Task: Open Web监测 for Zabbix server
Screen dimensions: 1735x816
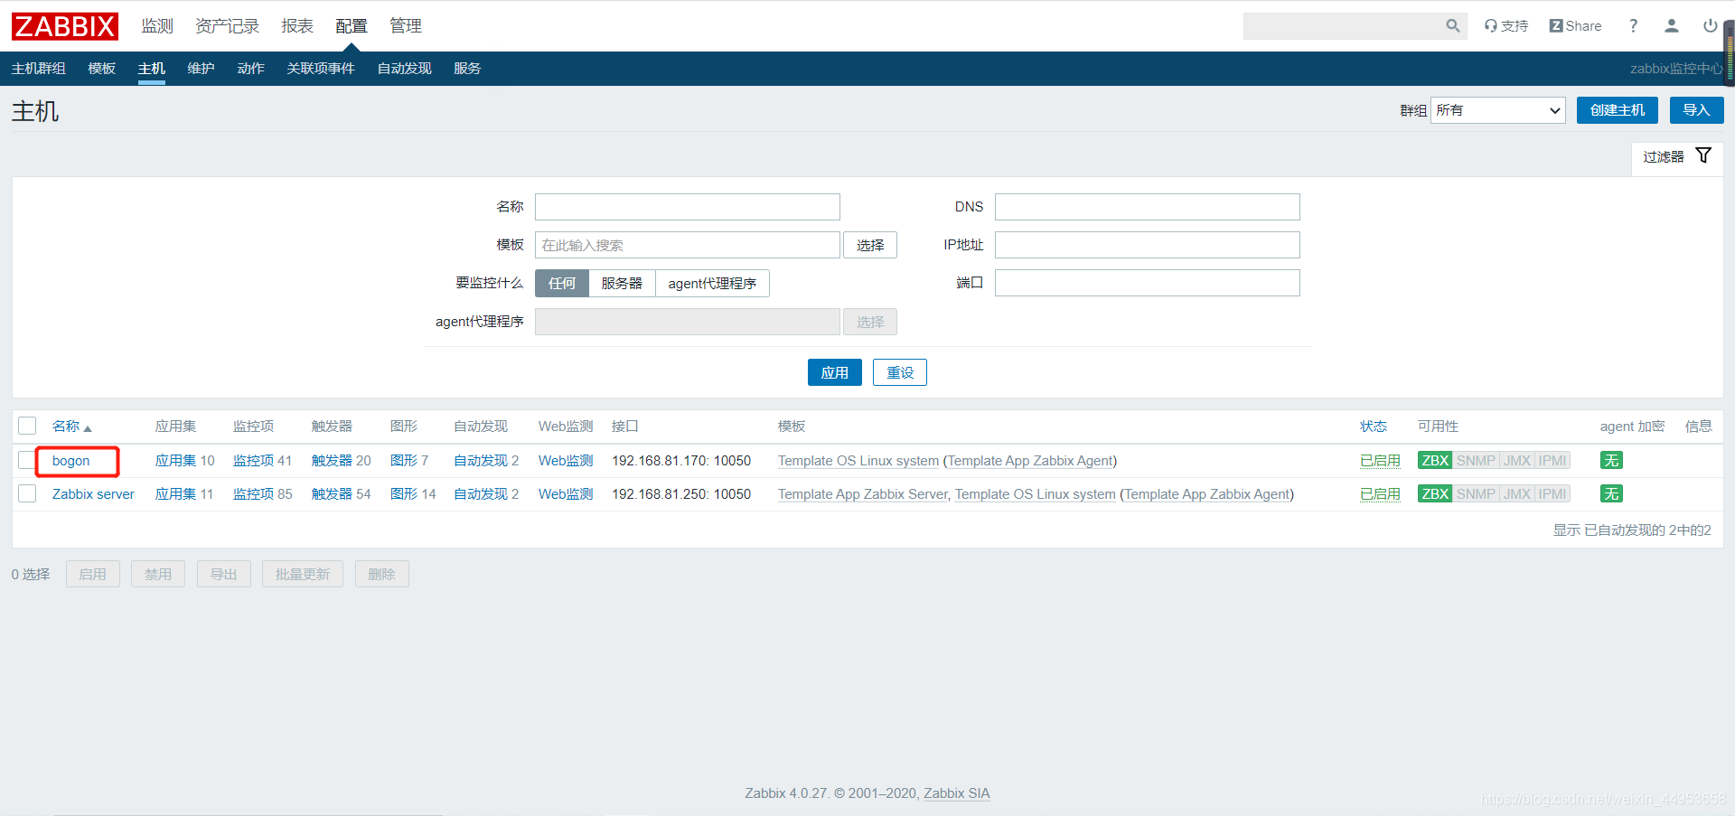Action: [x=566, y=494]
